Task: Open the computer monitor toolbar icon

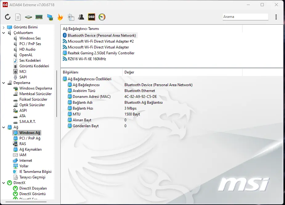Action: (50, 17)
